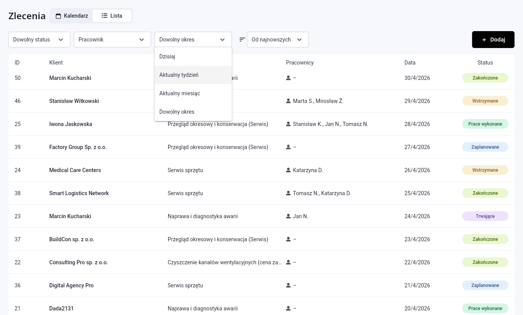Open the Od najnowszych sort dropdown
This screenshot has height=315, width=523.
pyautogui.click(x=277, y=40)
